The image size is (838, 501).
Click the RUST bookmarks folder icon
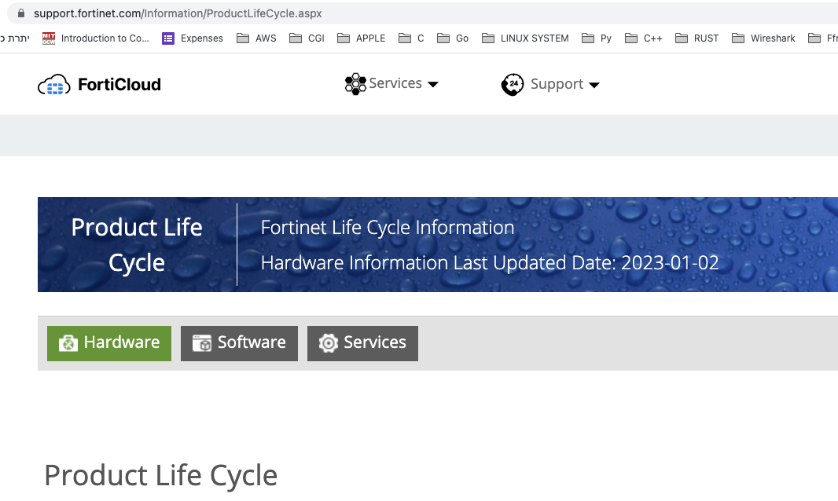coord(682,38)
